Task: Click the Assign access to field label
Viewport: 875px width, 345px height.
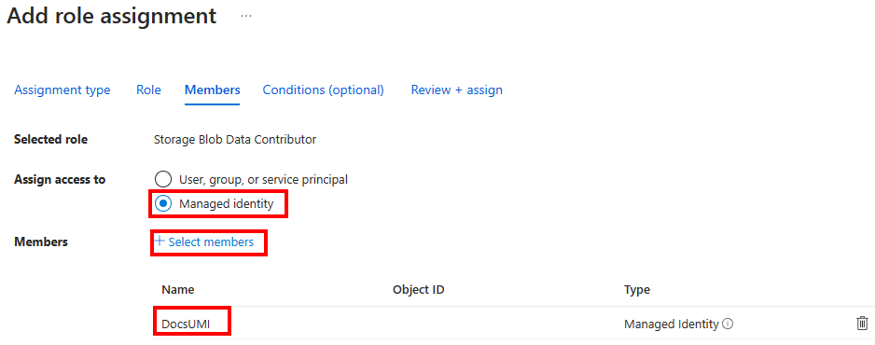Action: (x=60, y=179)
